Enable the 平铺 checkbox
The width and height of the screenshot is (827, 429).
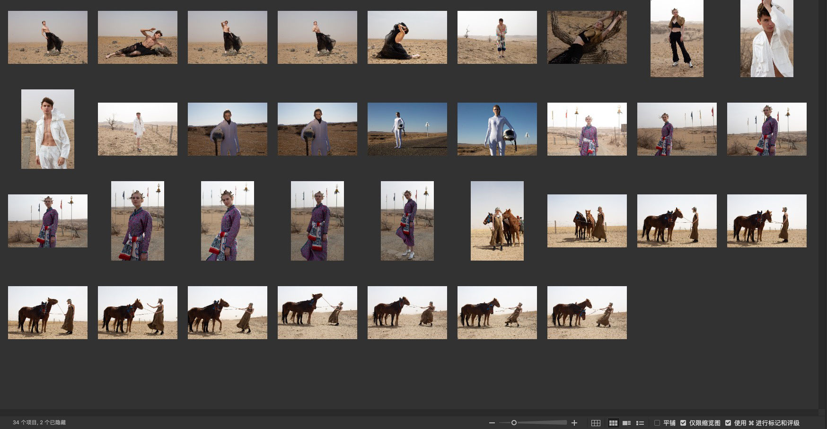tap(657, 423)
